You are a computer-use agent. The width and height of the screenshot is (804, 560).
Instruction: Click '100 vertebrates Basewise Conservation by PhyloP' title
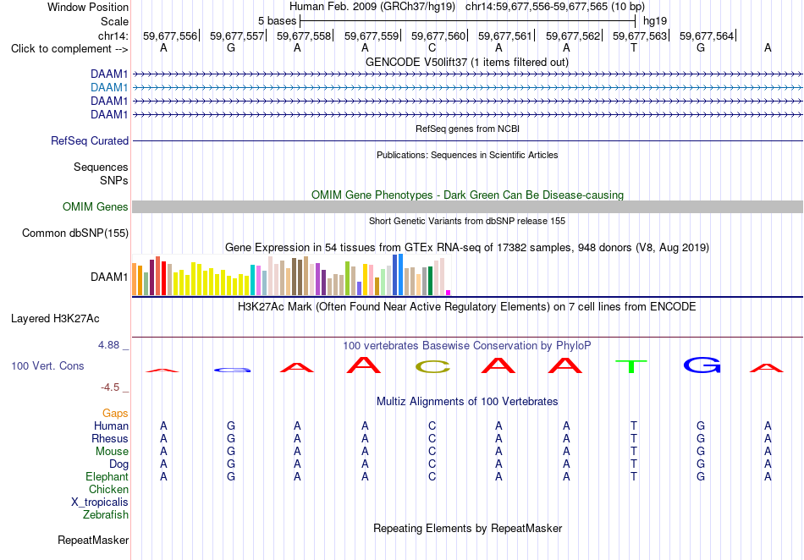[x=467, y=346]
